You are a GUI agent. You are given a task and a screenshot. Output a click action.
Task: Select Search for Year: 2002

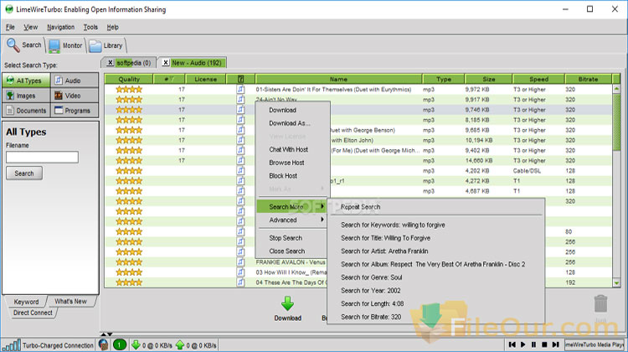click(370, 291)
